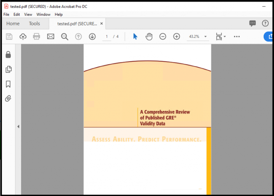Open the File menu

coord(6,15)
